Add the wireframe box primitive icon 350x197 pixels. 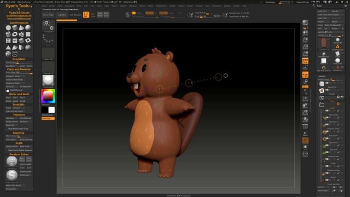coord(15,54)
